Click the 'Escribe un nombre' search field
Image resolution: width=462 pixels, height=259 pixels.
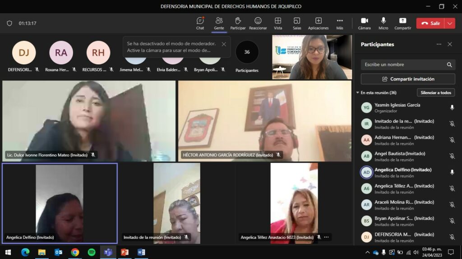(x=403, y=65)
